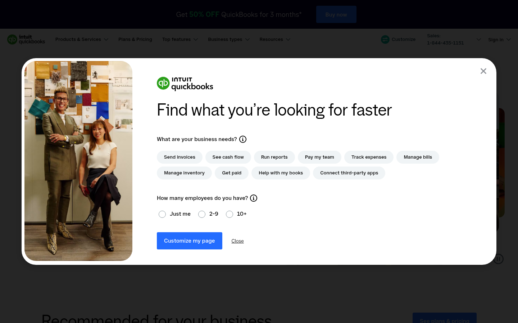Toggle the Help with my books chip
518x323 pixels.
point(281,173)
